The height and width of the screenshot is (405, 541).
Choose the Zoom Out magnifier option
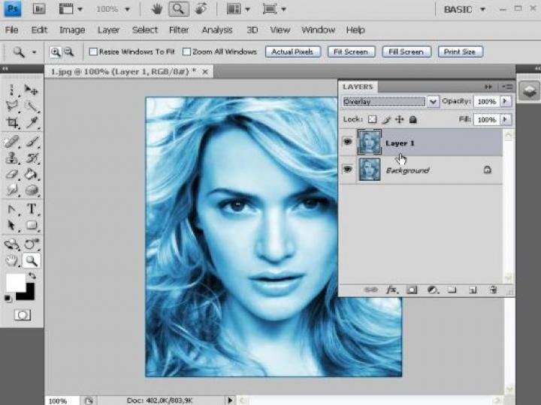pyautogui.click(x=69, y=52)
